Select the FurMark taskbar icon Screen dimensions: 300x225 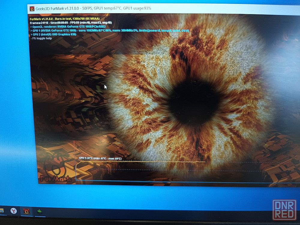(26, 211)
